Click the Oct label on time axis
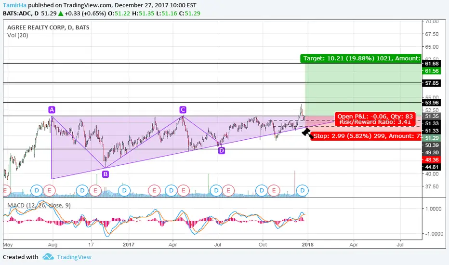 click(x=263, y=245)
